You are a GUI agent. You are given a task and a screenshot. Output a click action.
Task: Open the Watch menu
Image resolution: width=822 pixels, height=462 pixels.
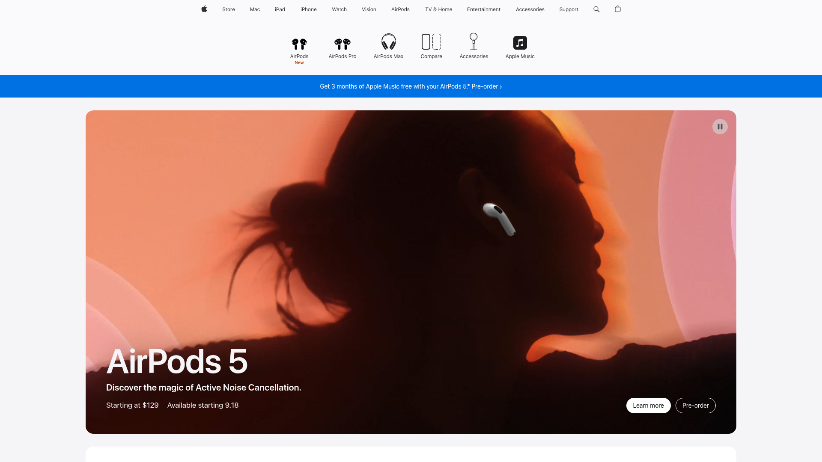tap(340, 9)
